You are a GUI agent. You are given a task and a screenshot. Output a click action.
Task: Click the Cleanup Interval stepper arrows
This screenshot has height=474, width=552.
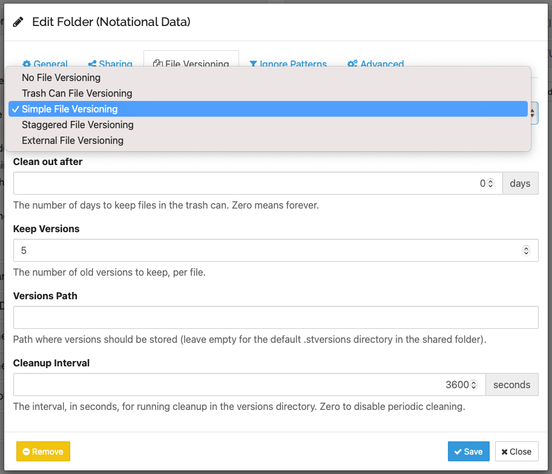click(474, 385)
